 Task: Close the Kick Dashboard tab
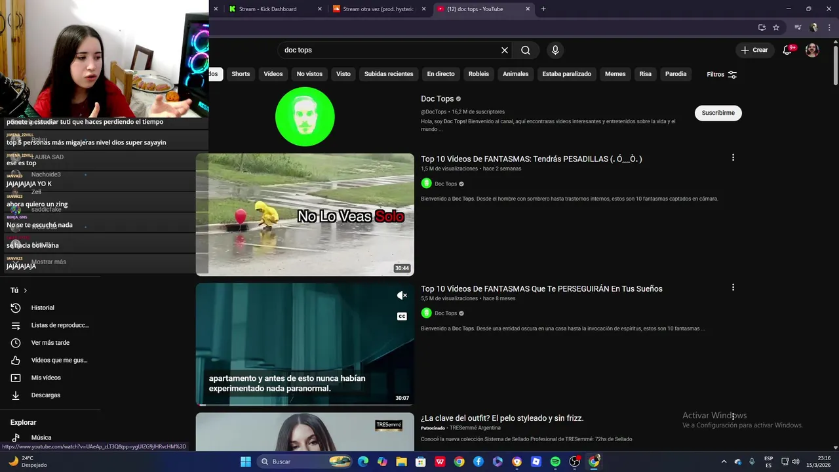[x=320, y=9]
